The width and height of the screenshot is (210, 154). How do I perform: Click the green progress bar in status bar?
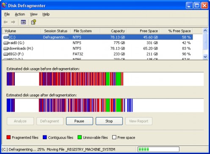click(158, 149)
